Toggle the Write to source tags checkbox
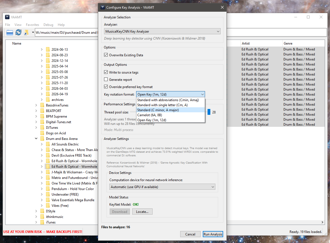 click(106, 72)
